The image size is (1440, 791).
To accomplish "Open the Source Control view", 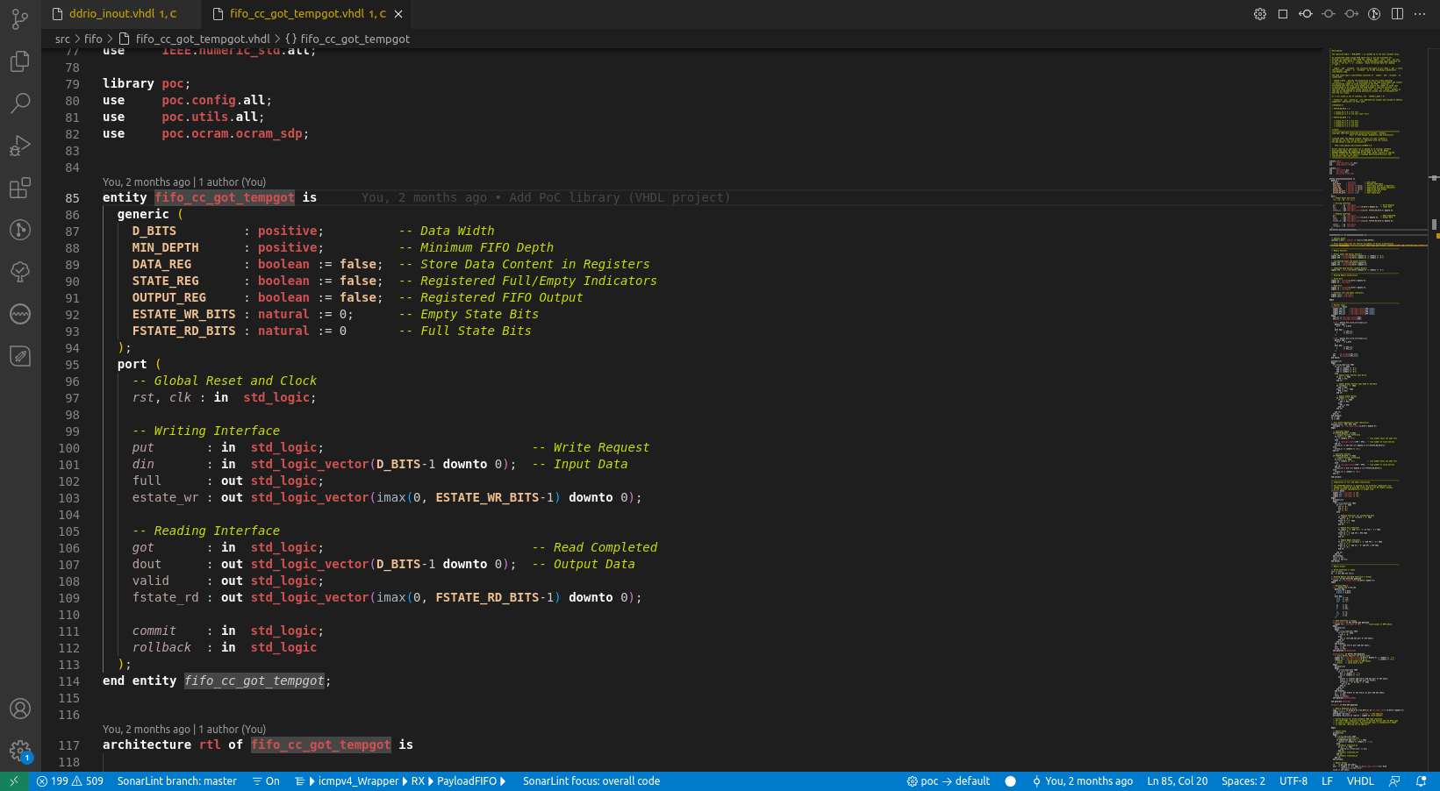I will (x=19, y=19).
